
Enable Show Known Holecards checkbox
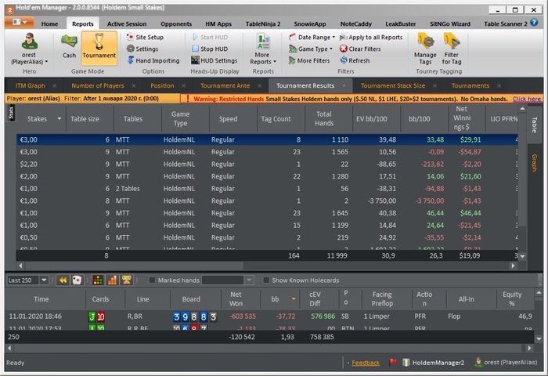pos(266,280)
